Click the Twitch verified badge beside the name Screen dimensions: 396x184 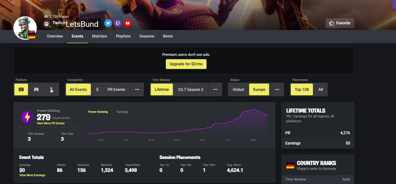tap(47, 24)
